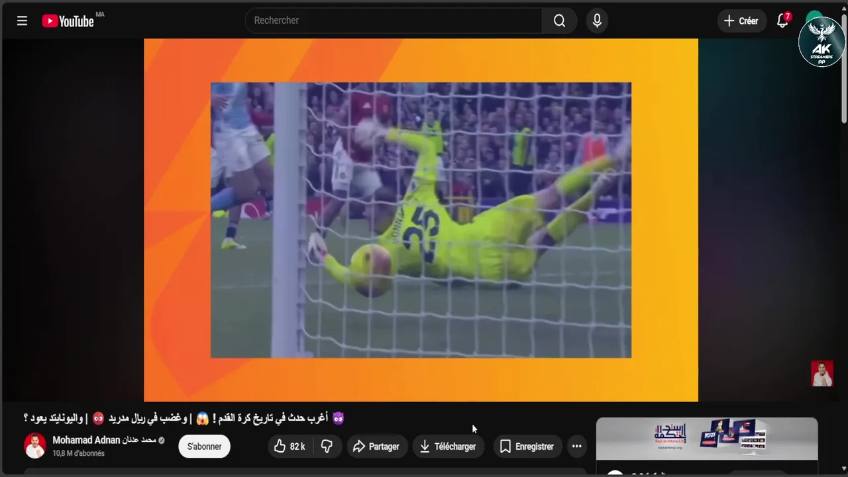The width and height of the screenshot is (848, 477).
Task: Click the small channel watermark thumbnail
Action: pyautogui.click(x=822, y=374)
